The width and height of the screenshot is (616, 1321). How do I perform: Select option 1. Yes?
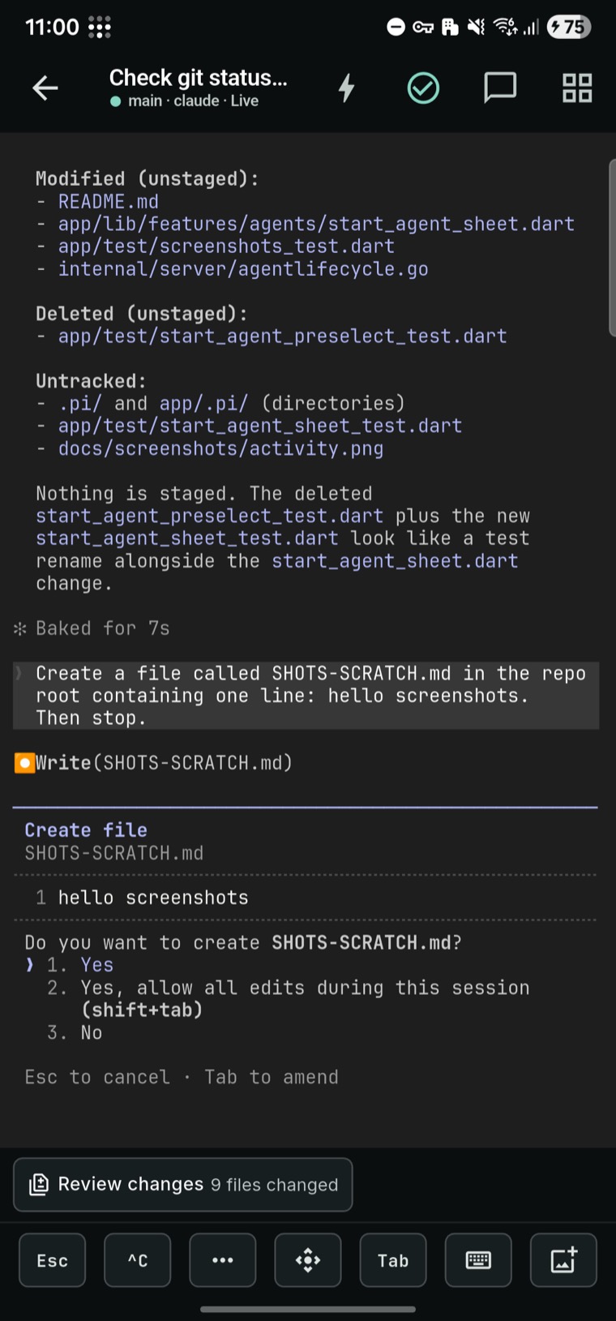point(79,965)
